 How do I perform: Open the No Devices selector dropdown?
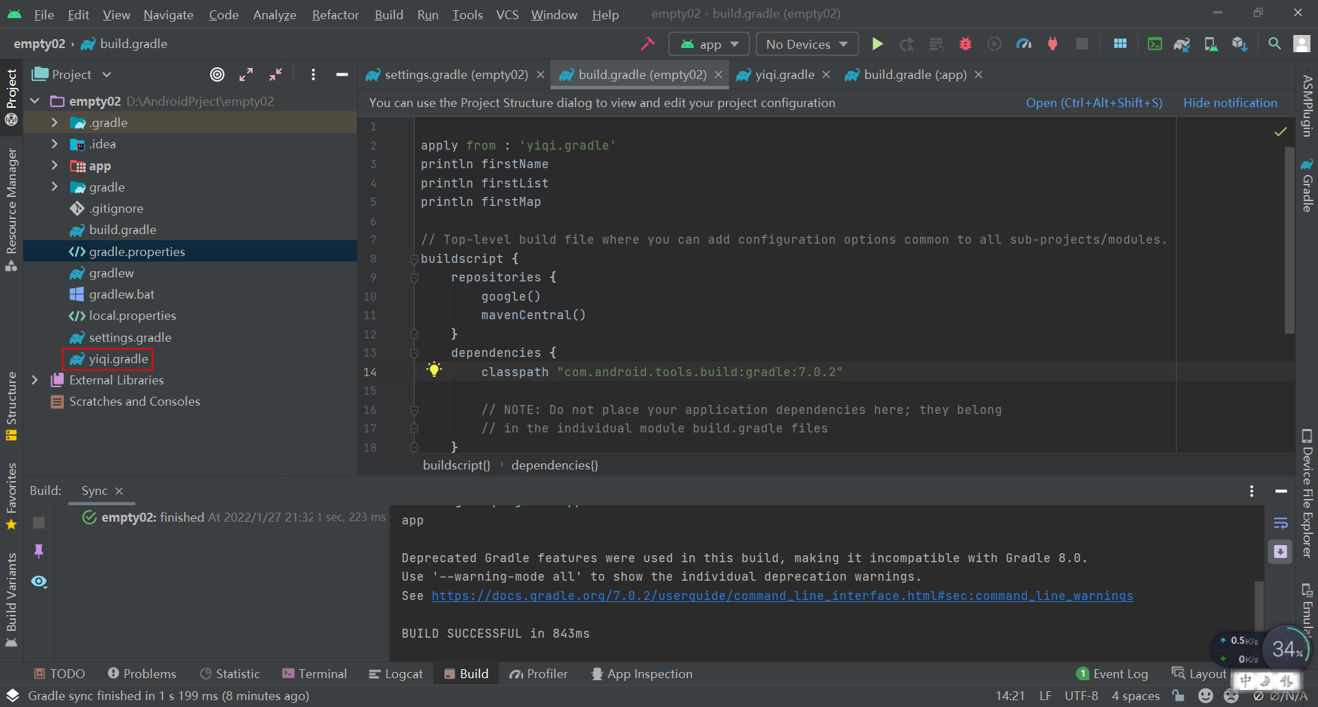[x=807, y=44]
